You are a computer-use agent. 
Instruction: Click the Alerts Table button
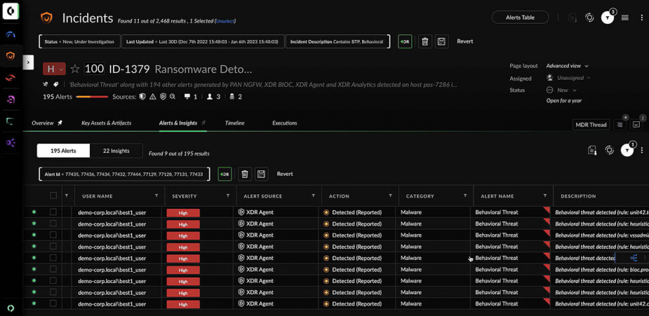(x=521, y=18)
